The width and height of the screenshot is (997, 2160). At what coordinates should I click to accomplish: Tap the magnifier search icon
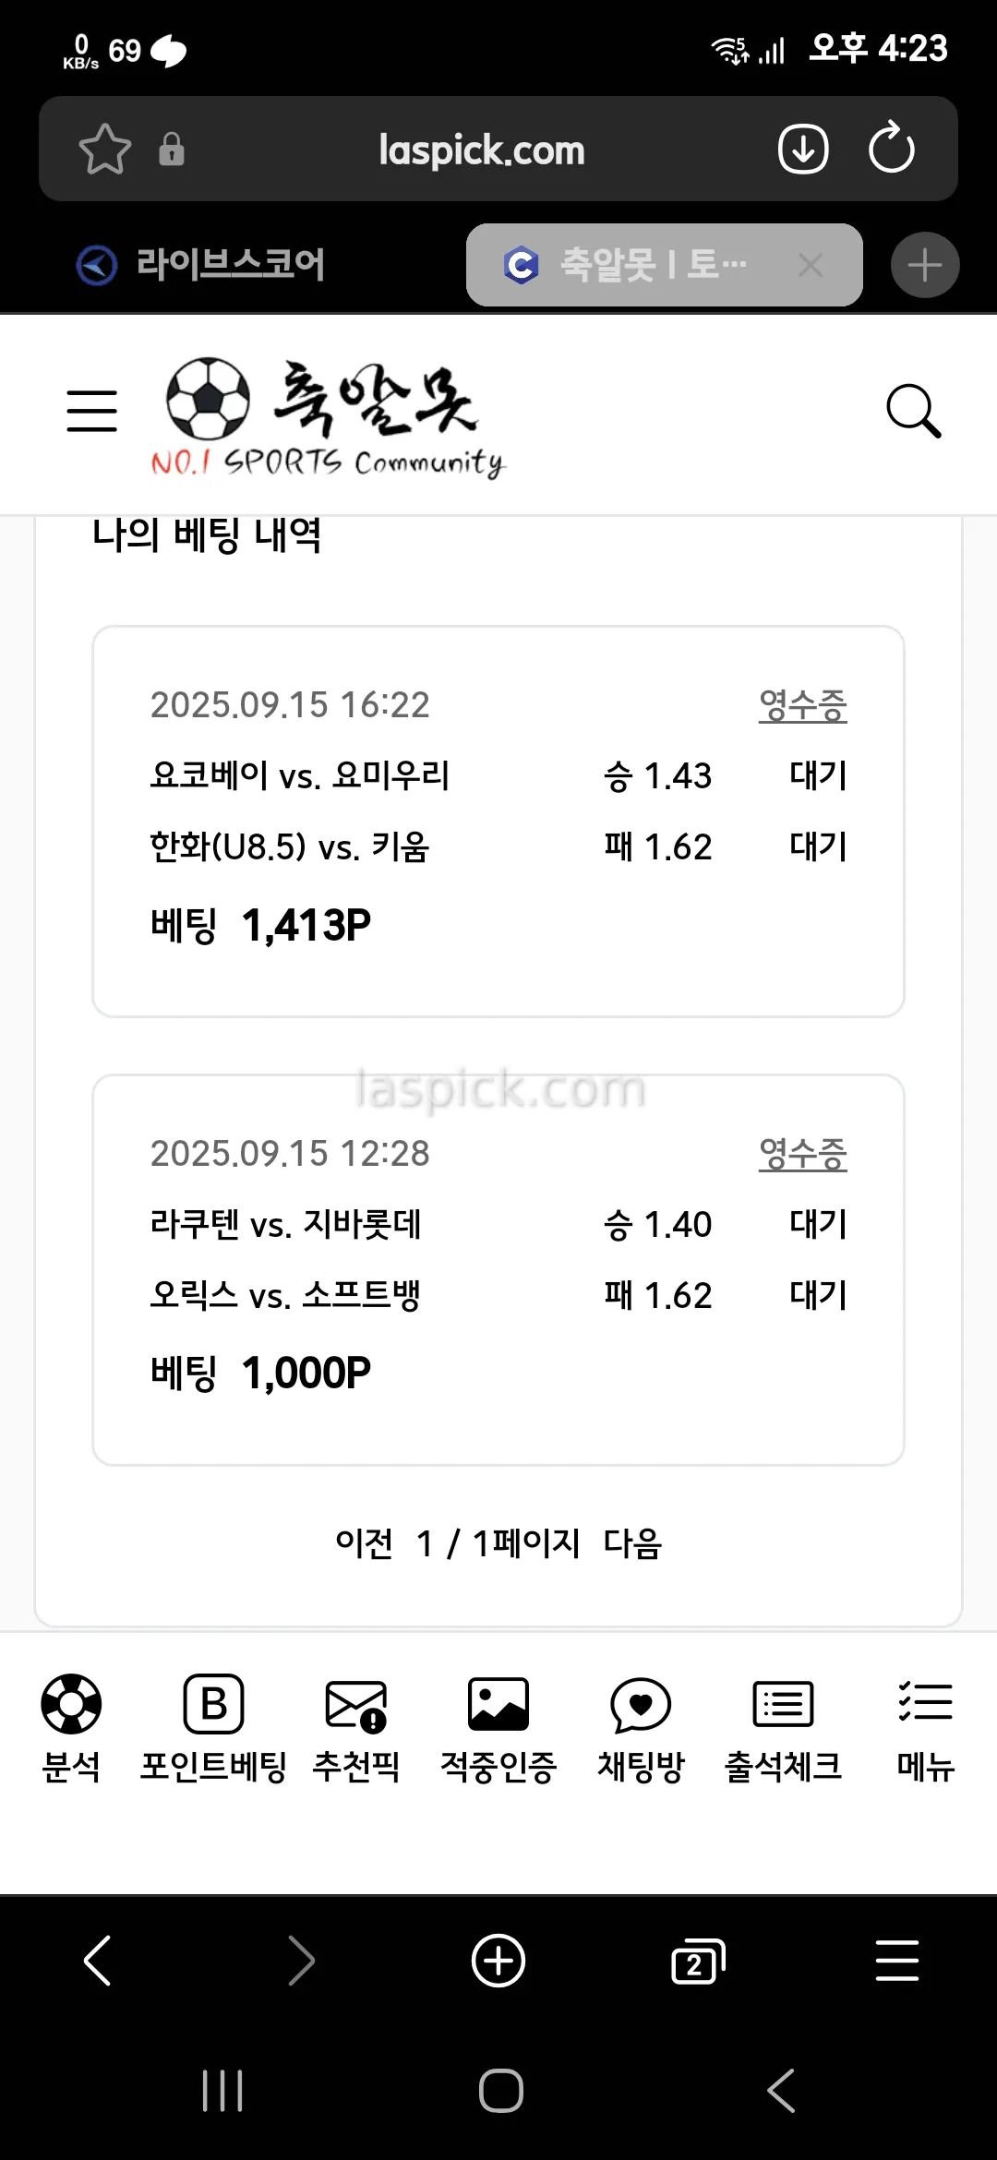[x=913, y=411]
